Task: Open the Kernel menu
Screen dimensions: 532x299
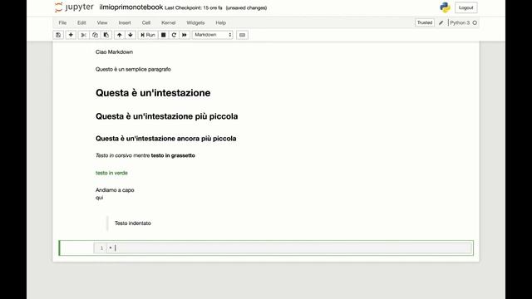Action: pyautogui.click(x=168, y=22)
